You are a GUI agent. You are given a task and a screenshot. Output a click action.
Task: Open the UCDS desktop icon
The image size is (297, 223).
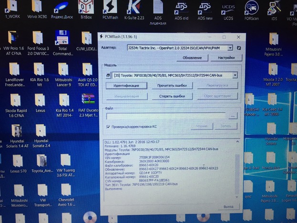click(228, 9)
